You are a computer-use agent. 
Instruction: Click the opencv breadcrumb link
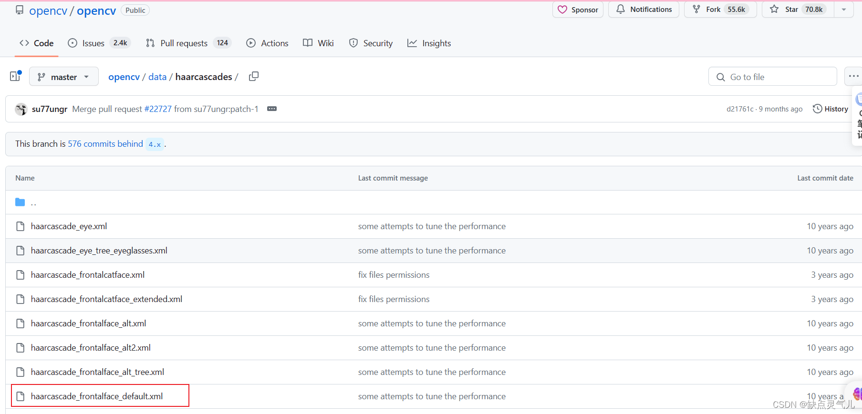(x=124, y=77)
